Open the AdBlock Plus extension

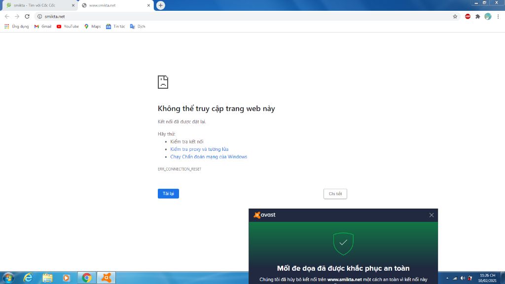468,16
